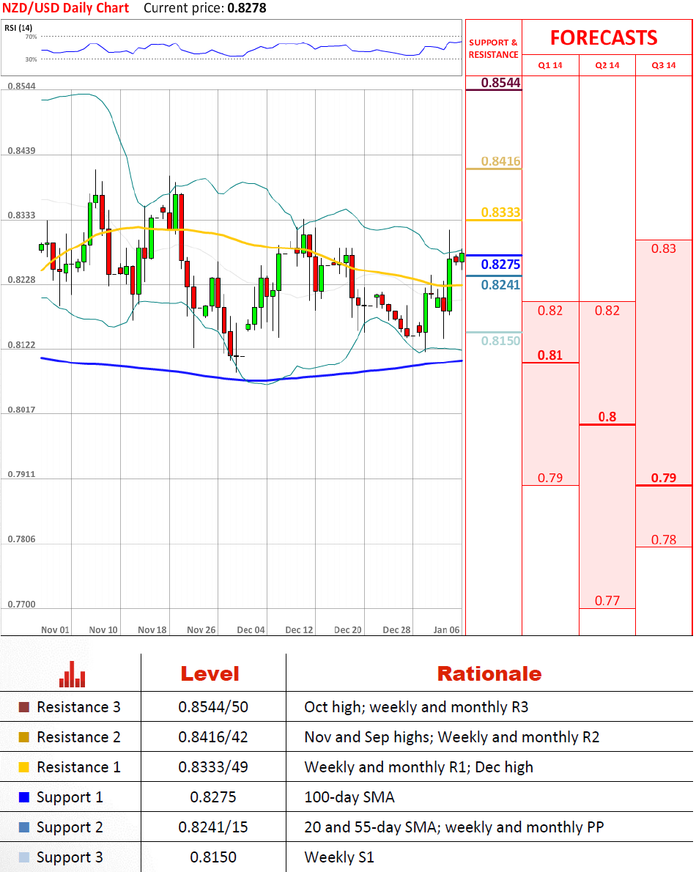The height and width of the screenshot is (872, 696).
Task: Click the Q3 lower forecast 0.78
Action: point(664,539)
